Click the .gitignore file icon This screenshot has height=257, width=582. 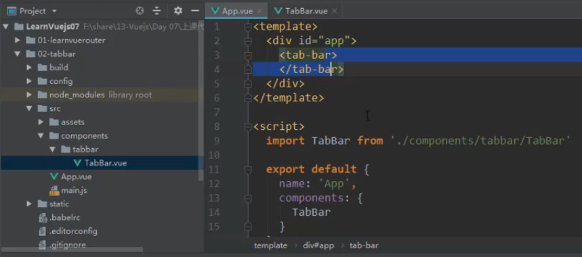pos(42,245)
